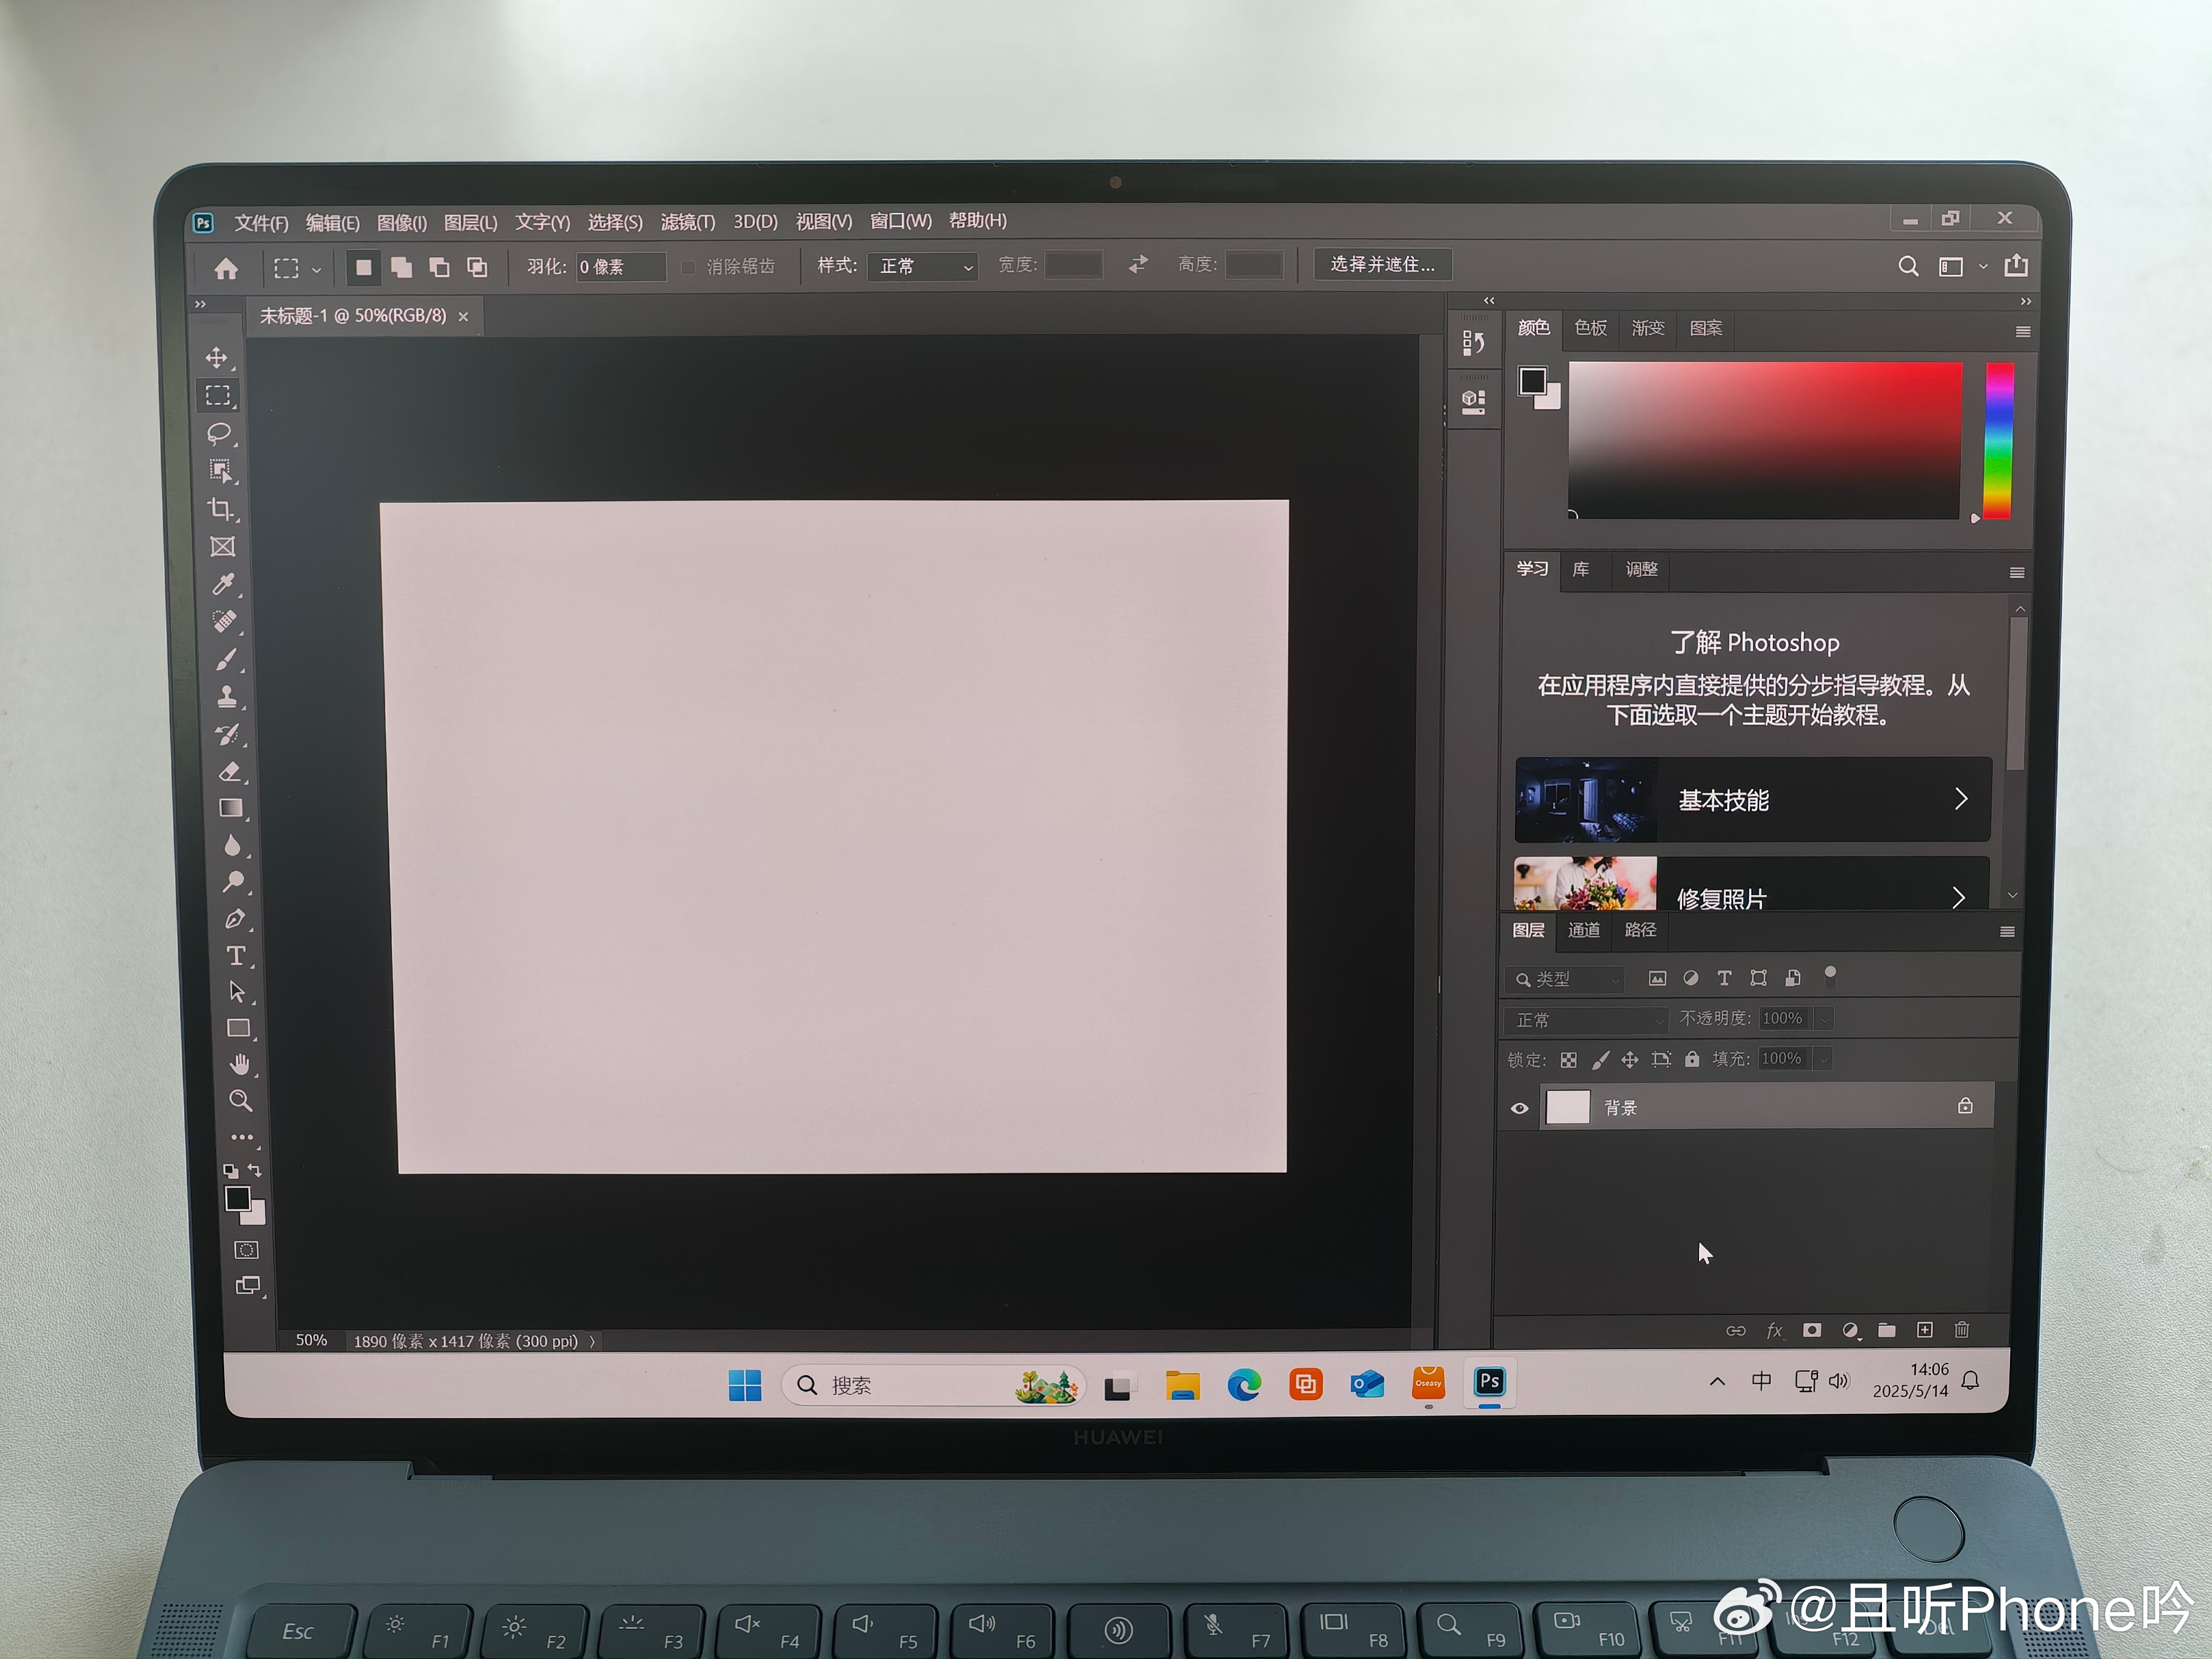Select the Spot Healing Brush tool
2212x1659 pixels.
point(225,621)
